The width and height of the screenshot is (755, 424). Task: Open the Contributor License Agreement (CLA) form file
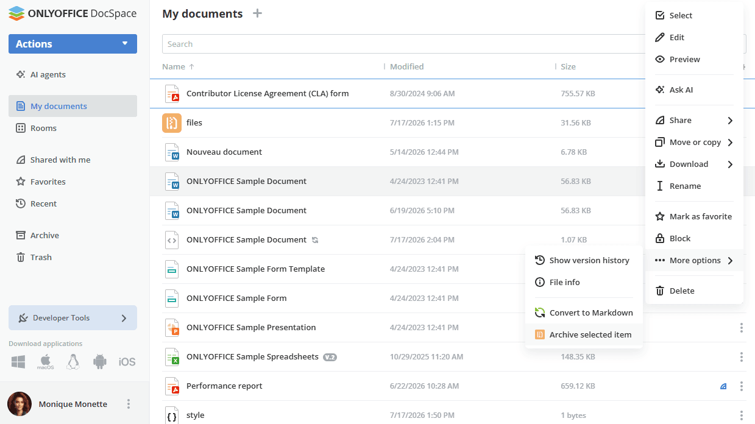point(268,94)
